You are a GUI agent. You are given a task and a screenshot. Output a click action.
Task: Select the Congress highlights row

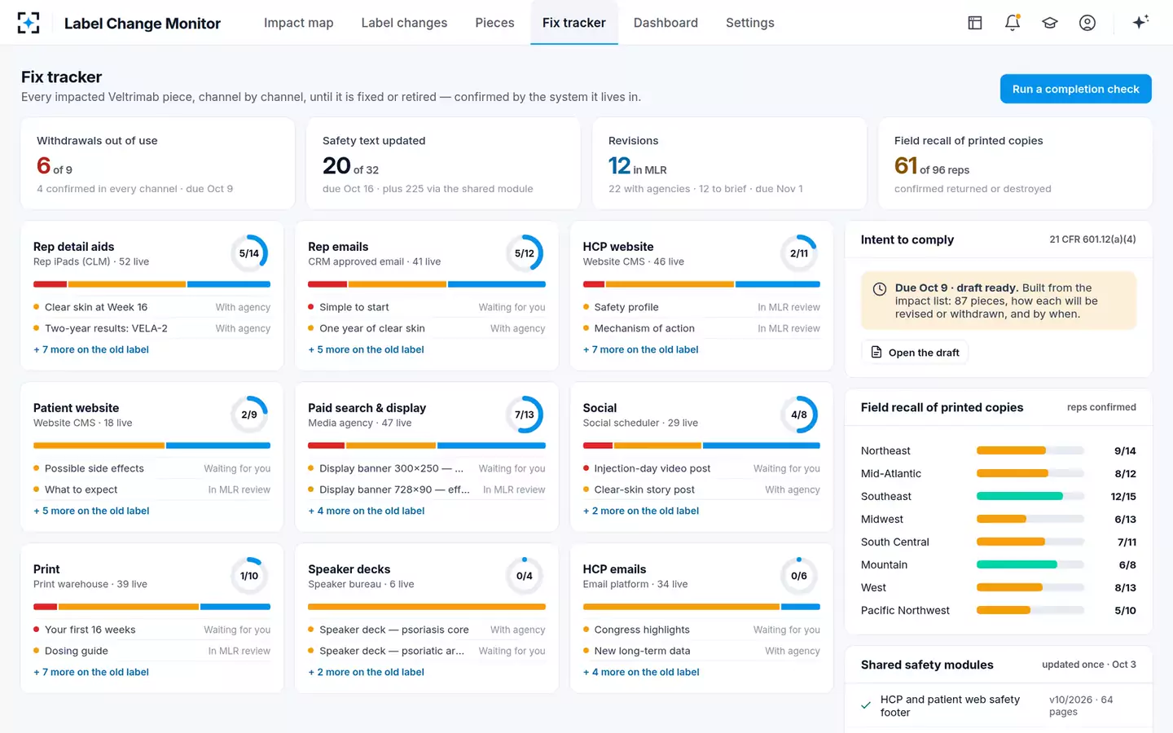[x=701, y=630]
